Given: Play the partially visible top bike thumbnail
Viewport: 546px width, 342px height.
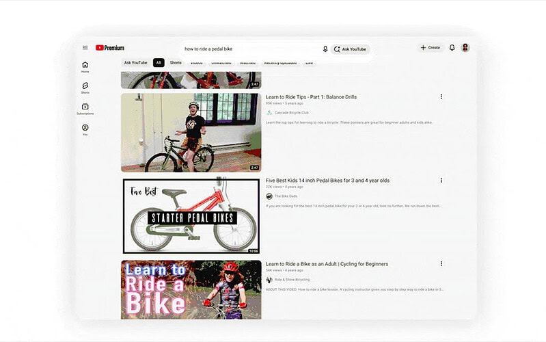Looking at the screenshot, I should pyautogui.click(x=191, y=80).
